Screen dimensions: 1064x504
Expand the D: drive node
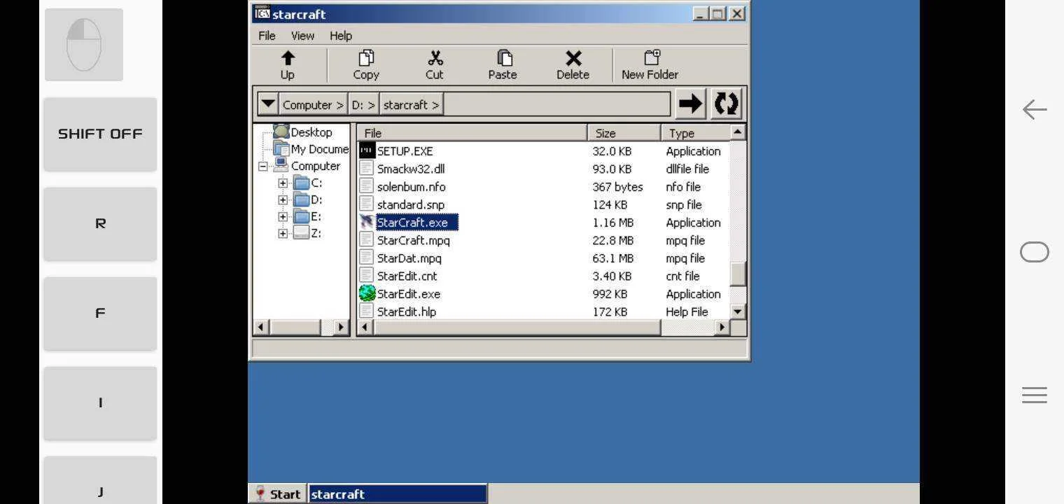[283, 199]
